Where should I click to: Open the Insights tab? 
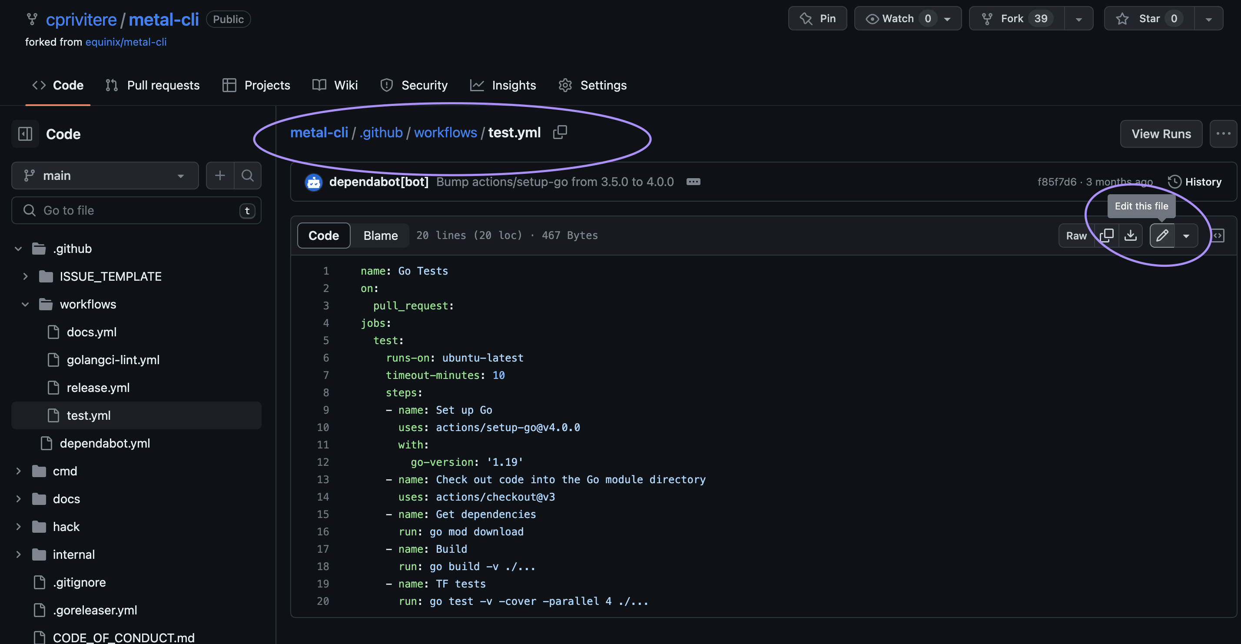pos(503,85)
